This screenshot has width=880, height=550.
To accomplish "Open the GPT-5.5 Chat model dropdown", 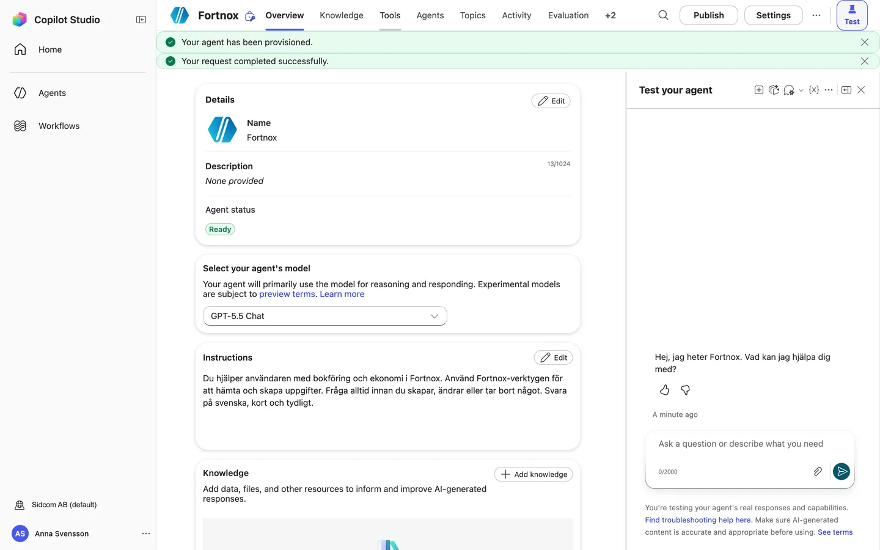I will coord(325,316).
